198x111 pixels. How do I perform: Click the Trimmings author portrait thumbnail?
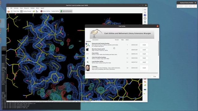point(88,68)
